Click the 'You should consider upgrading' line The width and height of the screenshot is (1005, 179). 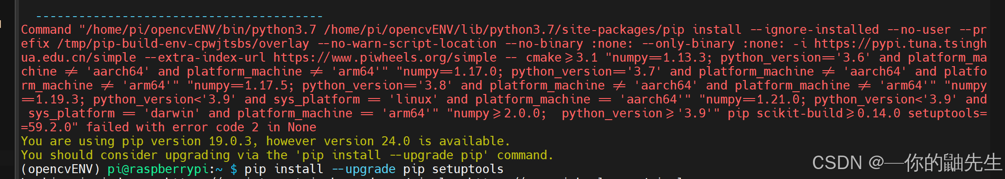click(287, 155)
